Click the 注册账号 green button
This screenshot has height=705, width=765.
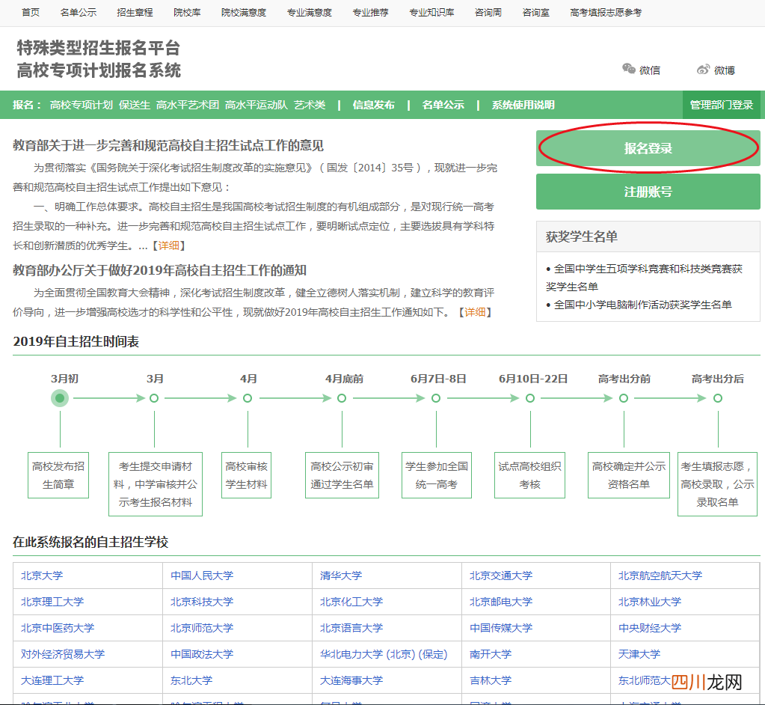(648, 192)
